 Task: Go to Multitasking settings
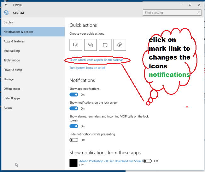(33, 51)
